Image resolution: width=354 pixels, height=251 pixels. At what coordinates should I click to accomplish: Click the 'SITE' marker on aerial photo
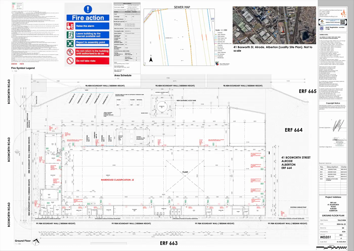[291, 31]
